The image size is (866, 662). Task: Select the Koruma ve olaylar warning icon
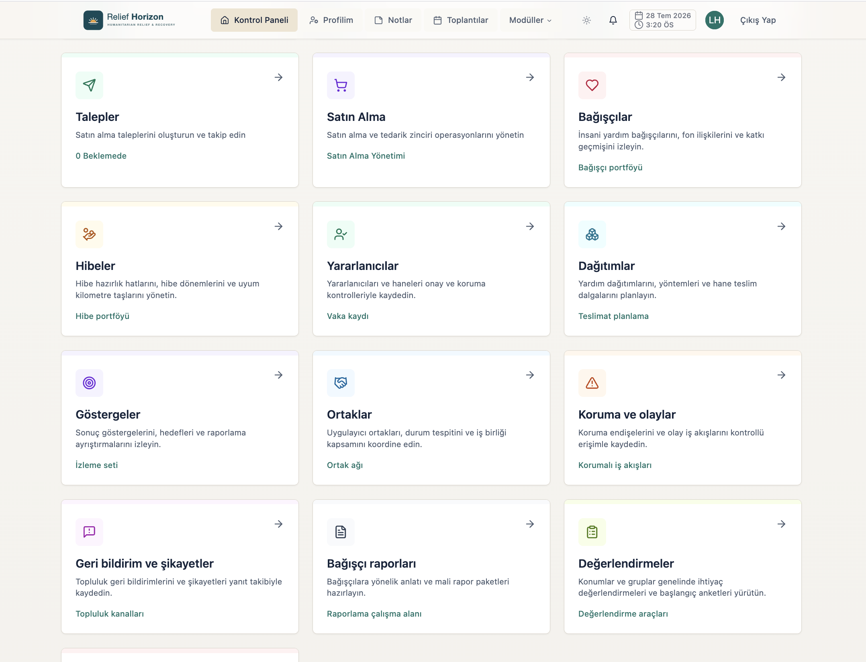[x=592, y=383]
